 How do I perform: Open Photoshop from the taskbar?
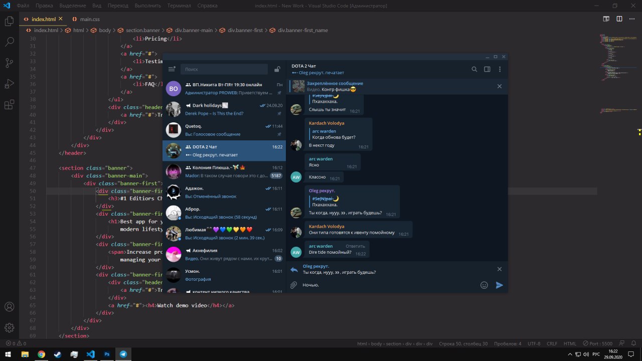coord(107,354)
